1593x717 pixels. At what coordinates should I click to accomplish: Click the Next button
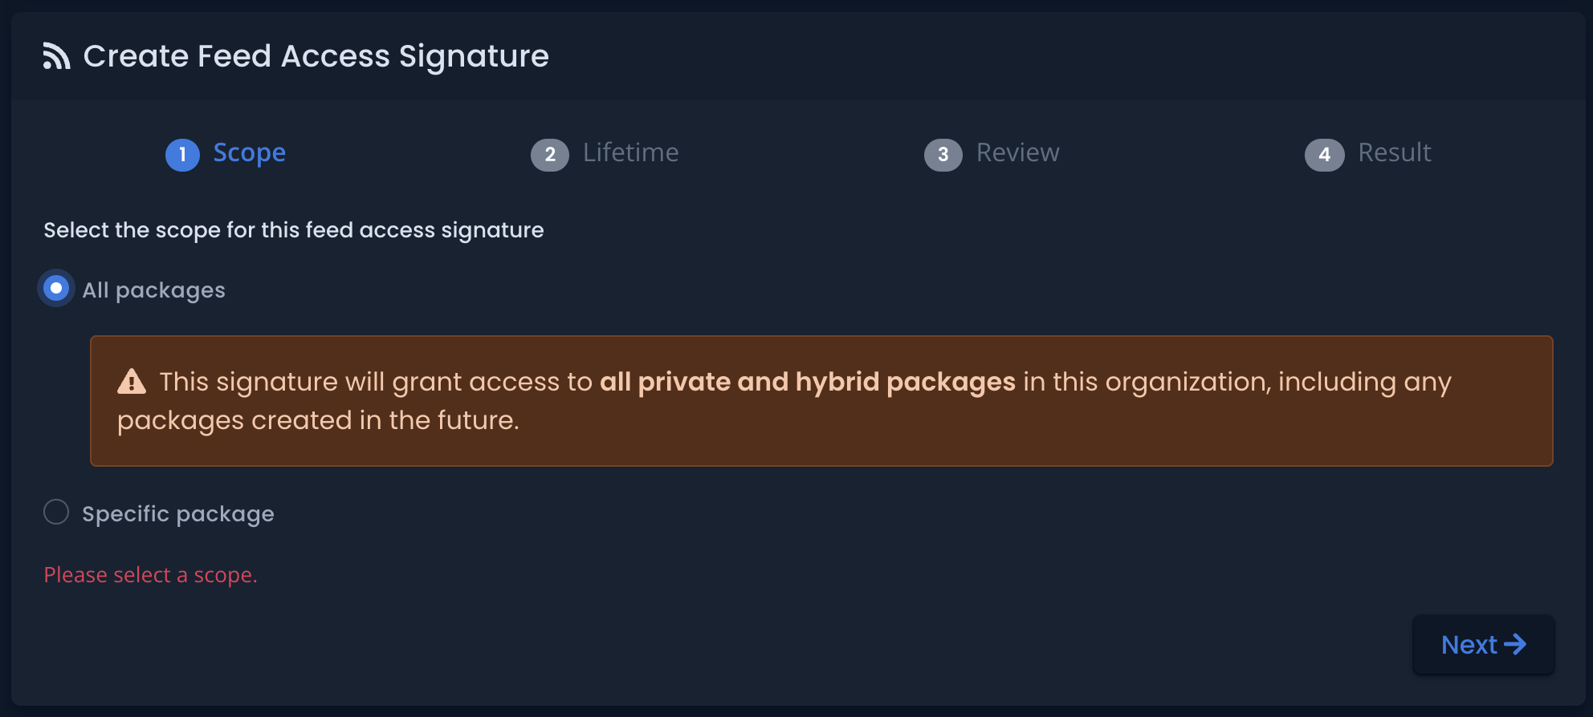pyautogui.click(x=1483, y=644)
